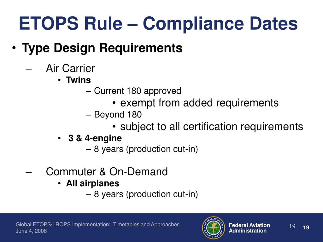323x242 pixels.
Task: Click the 'Federal Aviation Administration' footer label
Action: (249, 228)
